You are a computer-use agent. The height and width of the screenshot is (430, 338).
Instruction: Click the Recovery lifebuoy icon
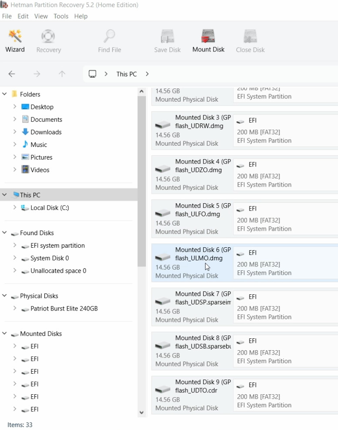[x=48, y=36]
